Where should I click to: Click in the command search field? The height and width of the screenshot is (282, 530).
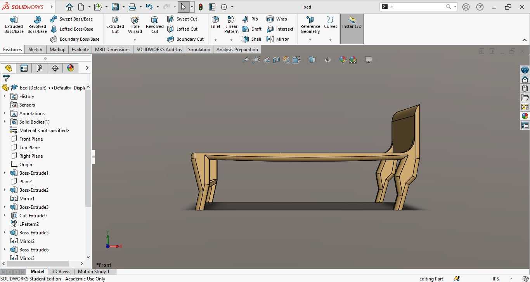pyautogui.click(x=417, y=7)
